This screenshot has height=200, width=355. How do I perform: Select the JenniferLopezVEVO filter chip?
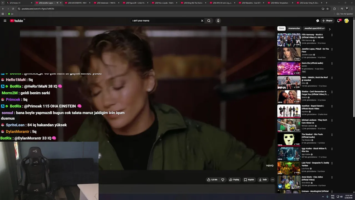point(315,28)
